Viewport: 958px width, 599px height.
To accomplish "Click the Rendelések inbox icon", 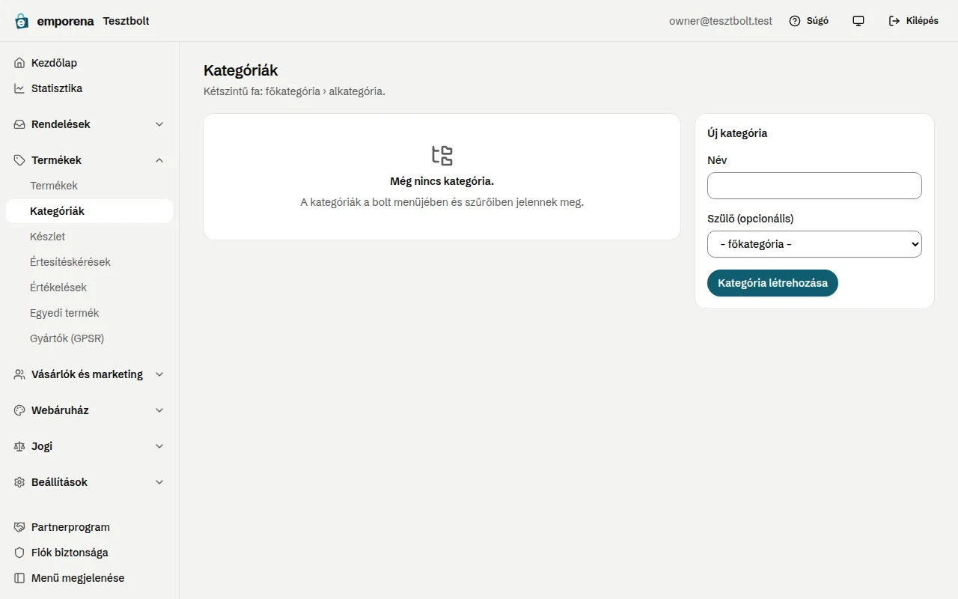I will (x=19, y=124).
